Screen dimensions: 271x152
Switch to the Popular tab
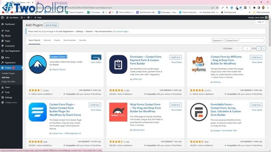pos(57,41)
